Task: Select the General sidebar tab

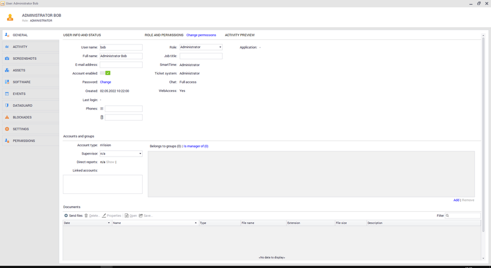Action: [20, 35]
